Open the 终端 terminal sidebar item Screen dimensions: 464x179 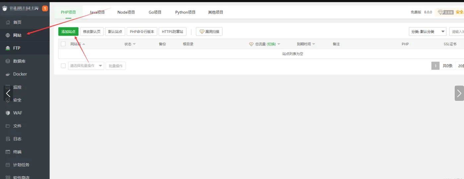pos(17,152)
